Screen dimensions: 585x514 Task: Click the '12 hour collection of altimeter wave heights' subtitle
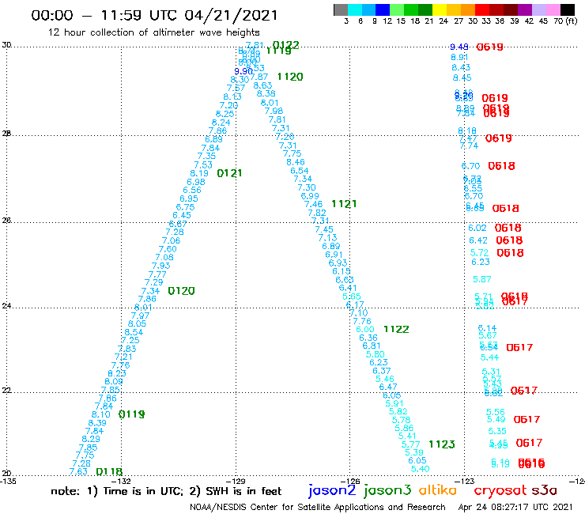click(153, 32)
